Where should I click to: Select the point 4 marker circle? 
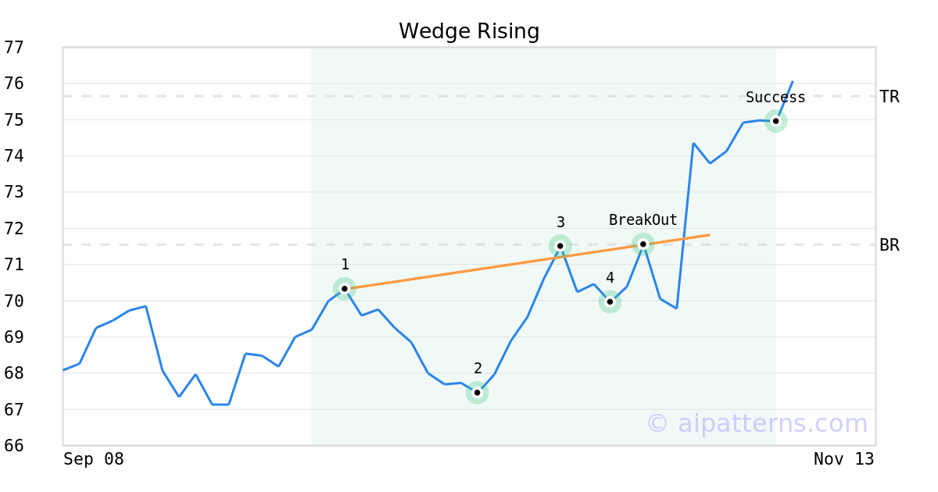point(610,301)
